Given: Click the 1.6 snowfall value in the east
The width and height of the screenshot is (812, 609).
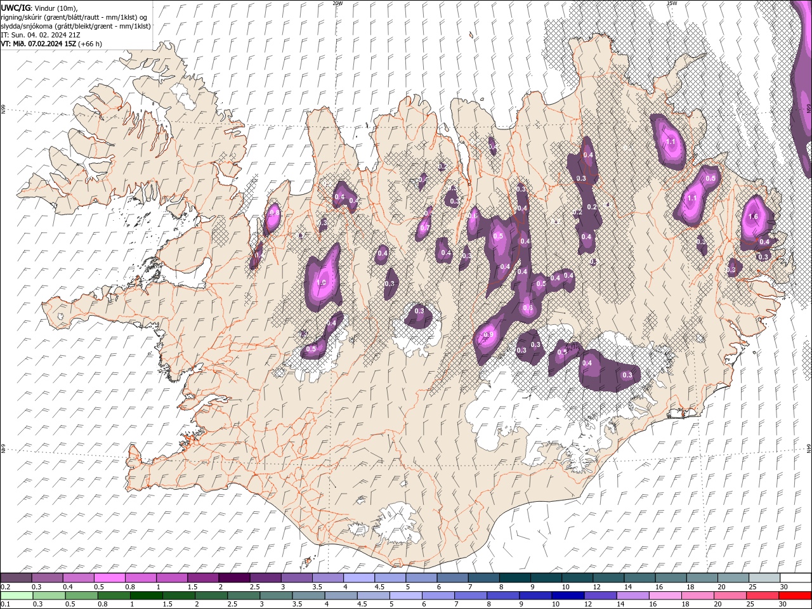Looking at the screenshot, I should 753,217.
